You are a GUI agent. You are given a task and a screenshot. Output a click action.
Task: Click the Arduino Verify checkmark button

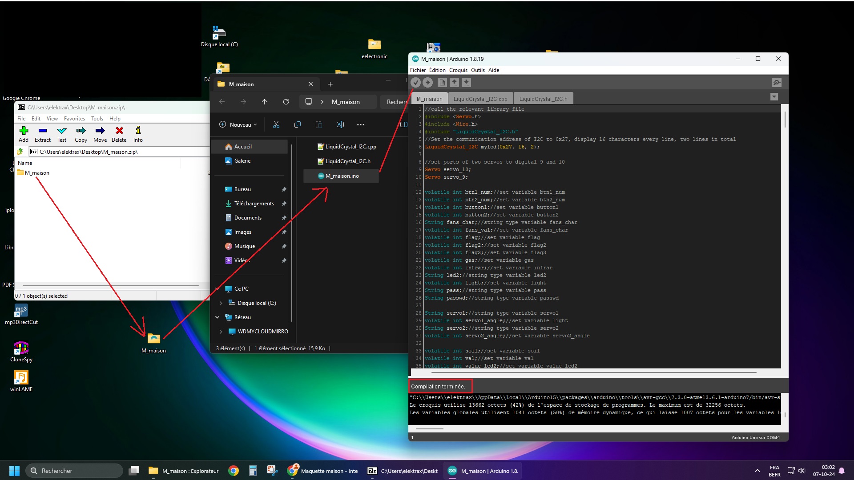415,83
